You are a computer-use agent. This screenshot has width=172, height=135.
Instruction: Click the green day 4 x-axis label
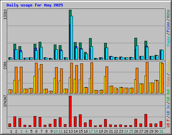tap(26, 131)
